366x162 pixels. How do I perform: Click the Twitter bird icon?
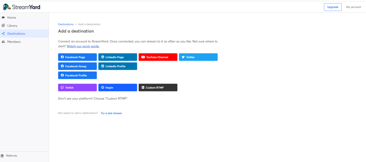tap(183, 57)
